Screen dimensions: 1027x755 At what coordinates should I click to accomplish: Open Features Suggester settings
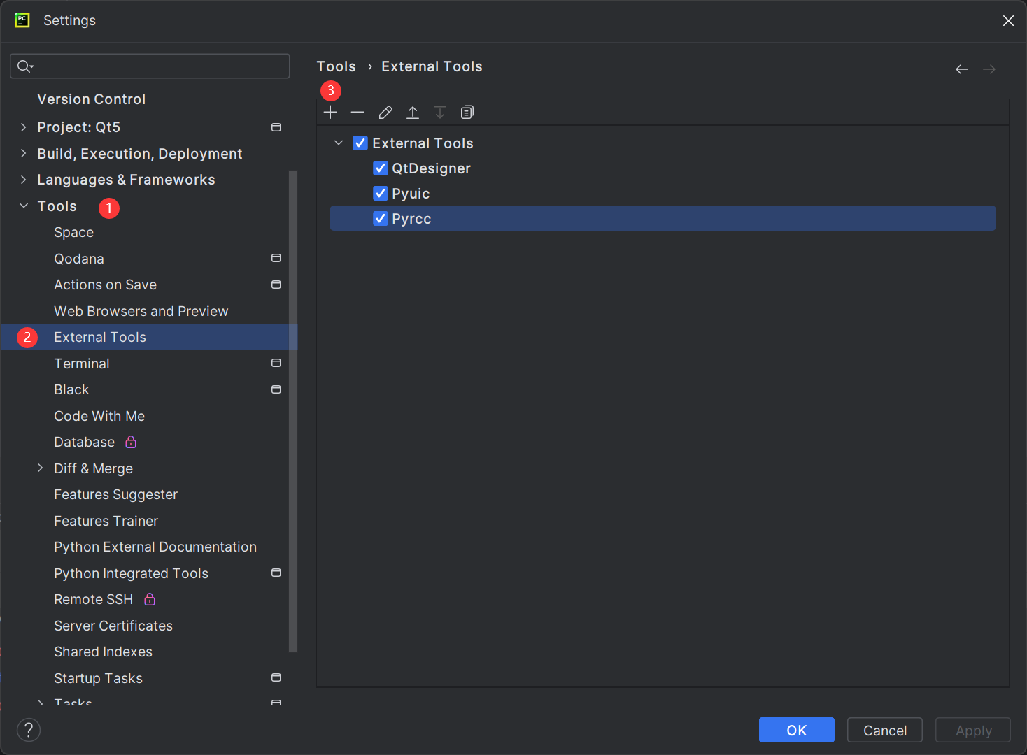(x=115, y=494)
